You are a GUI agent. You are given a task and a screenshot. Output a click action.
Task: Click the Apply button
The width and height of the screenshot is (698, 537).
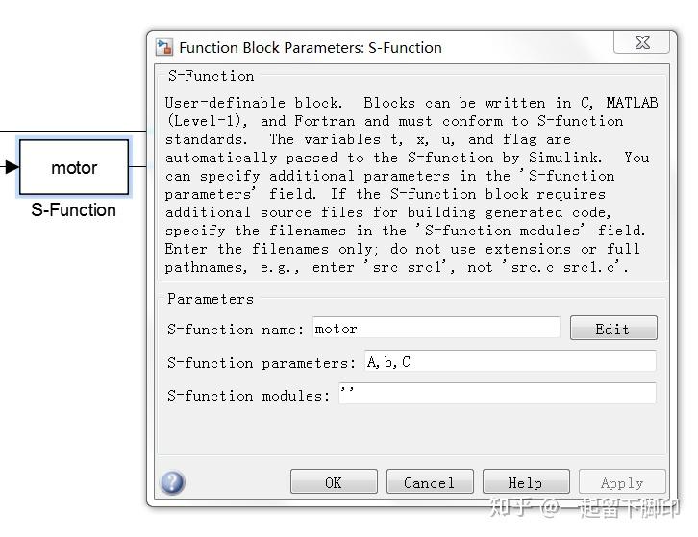622,482
